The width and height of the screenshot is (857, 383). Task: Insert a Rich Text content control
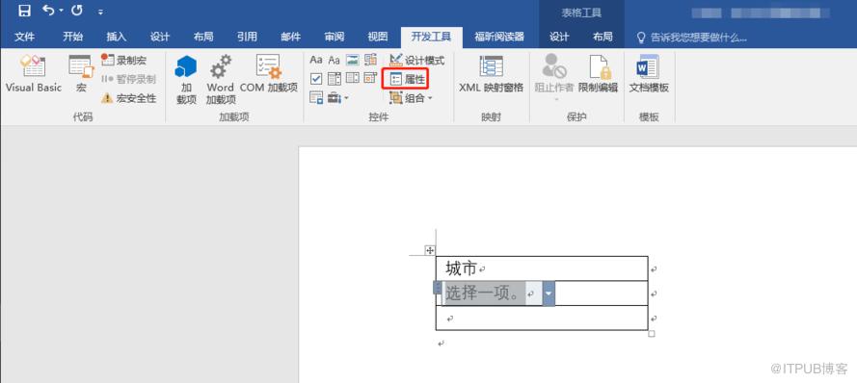(x=316, y=60)
